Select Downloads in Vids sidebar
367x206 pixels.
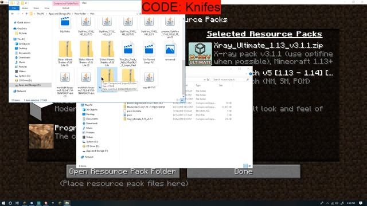[x=24, y=57]
